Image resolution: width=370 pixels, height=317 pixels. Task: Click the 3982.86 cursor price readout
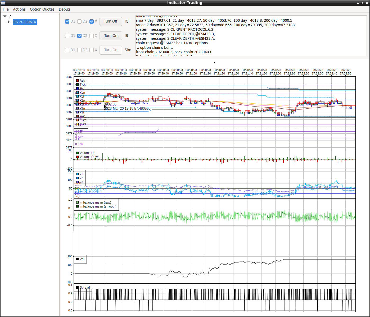click(x=110, y=104)
